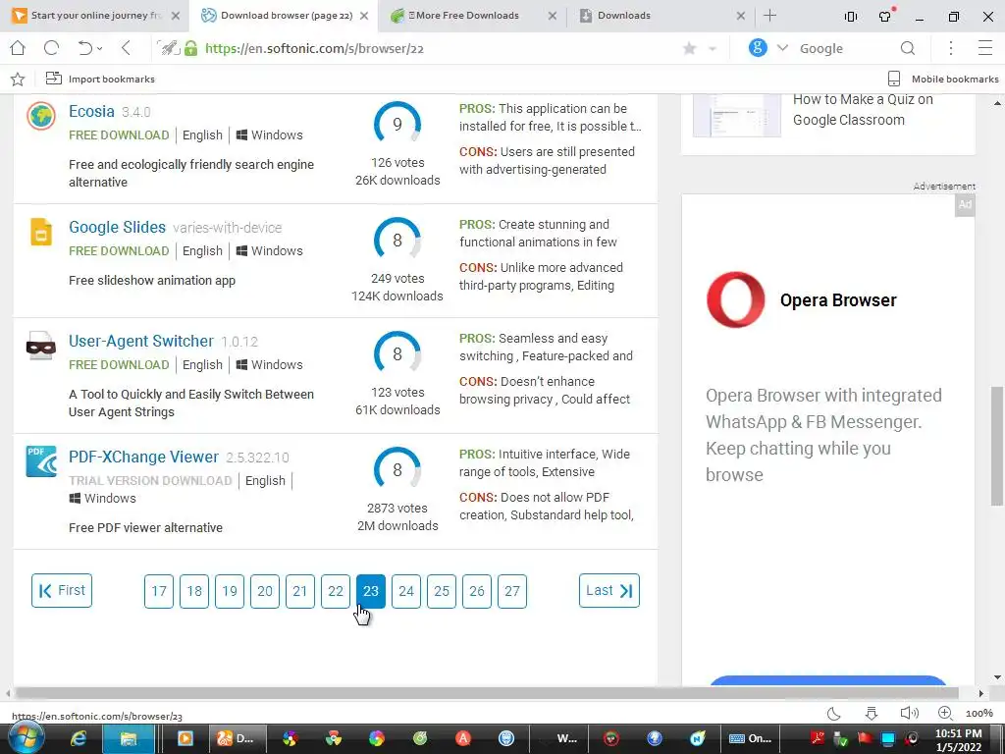Click the PDF-XChange Viewer app icon
1005x754 pixels.
[x=41, y=461]
